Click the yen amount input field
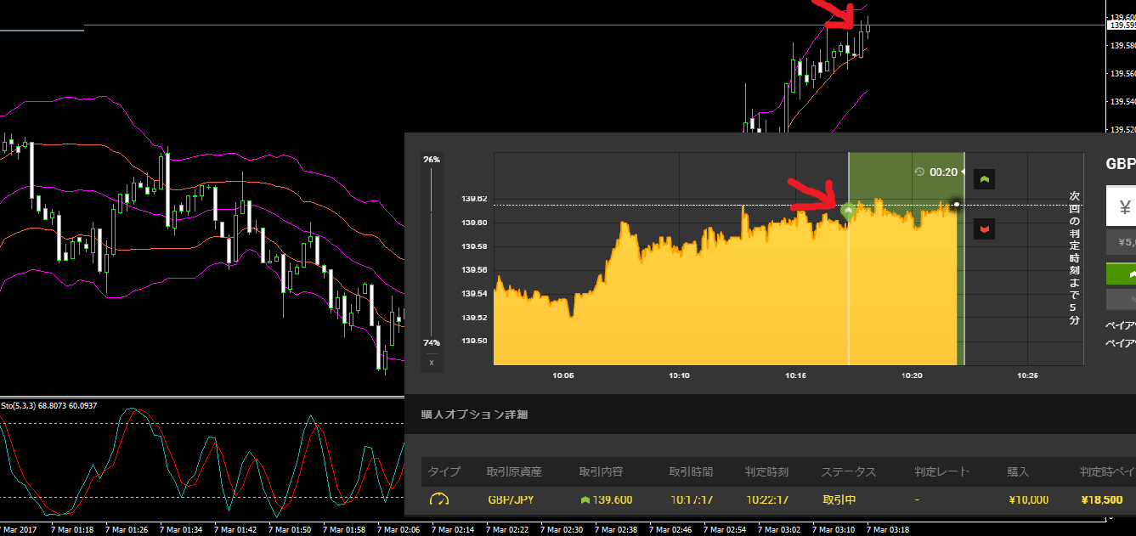1136x536 pixels. click(1121, 206)
